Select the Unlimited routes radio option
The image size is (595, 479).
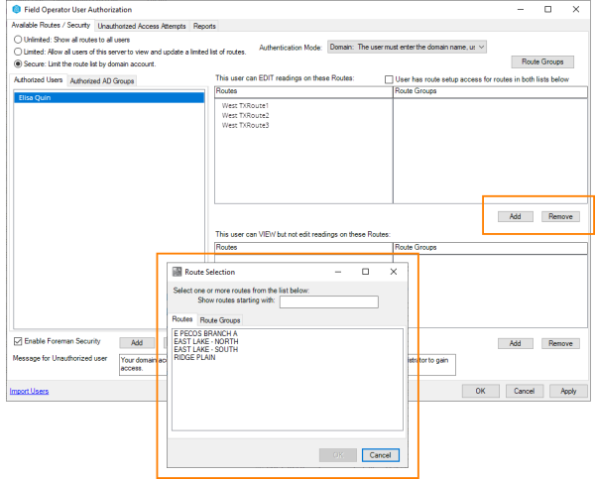click(x=18, y=40)
